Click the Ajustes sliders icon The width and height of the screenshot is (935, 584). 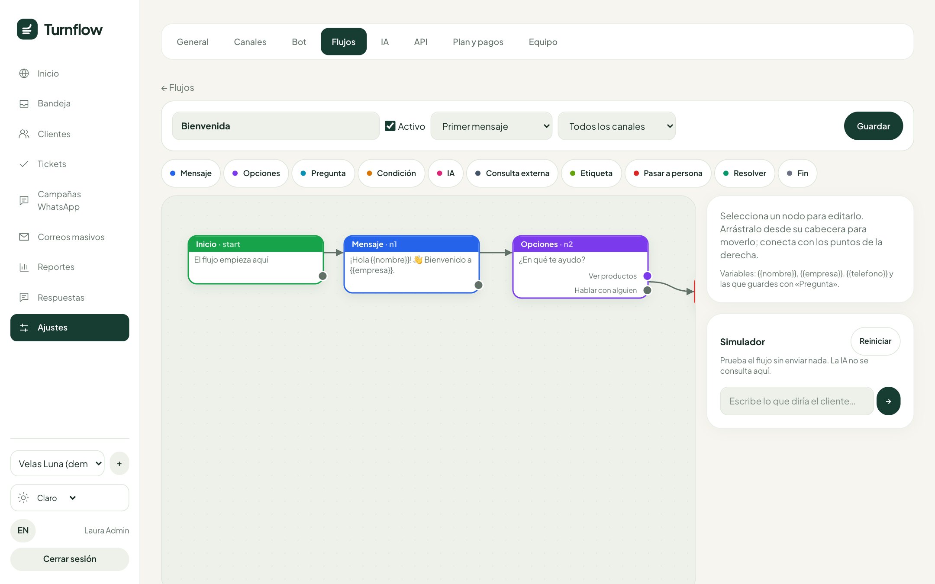coord(24,327)
